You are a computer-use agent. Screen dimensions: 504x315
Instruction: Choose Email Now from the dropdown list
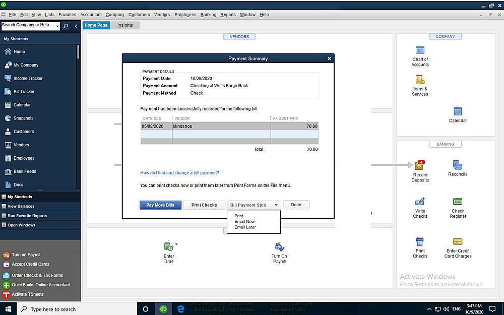(x=244, y=222)
